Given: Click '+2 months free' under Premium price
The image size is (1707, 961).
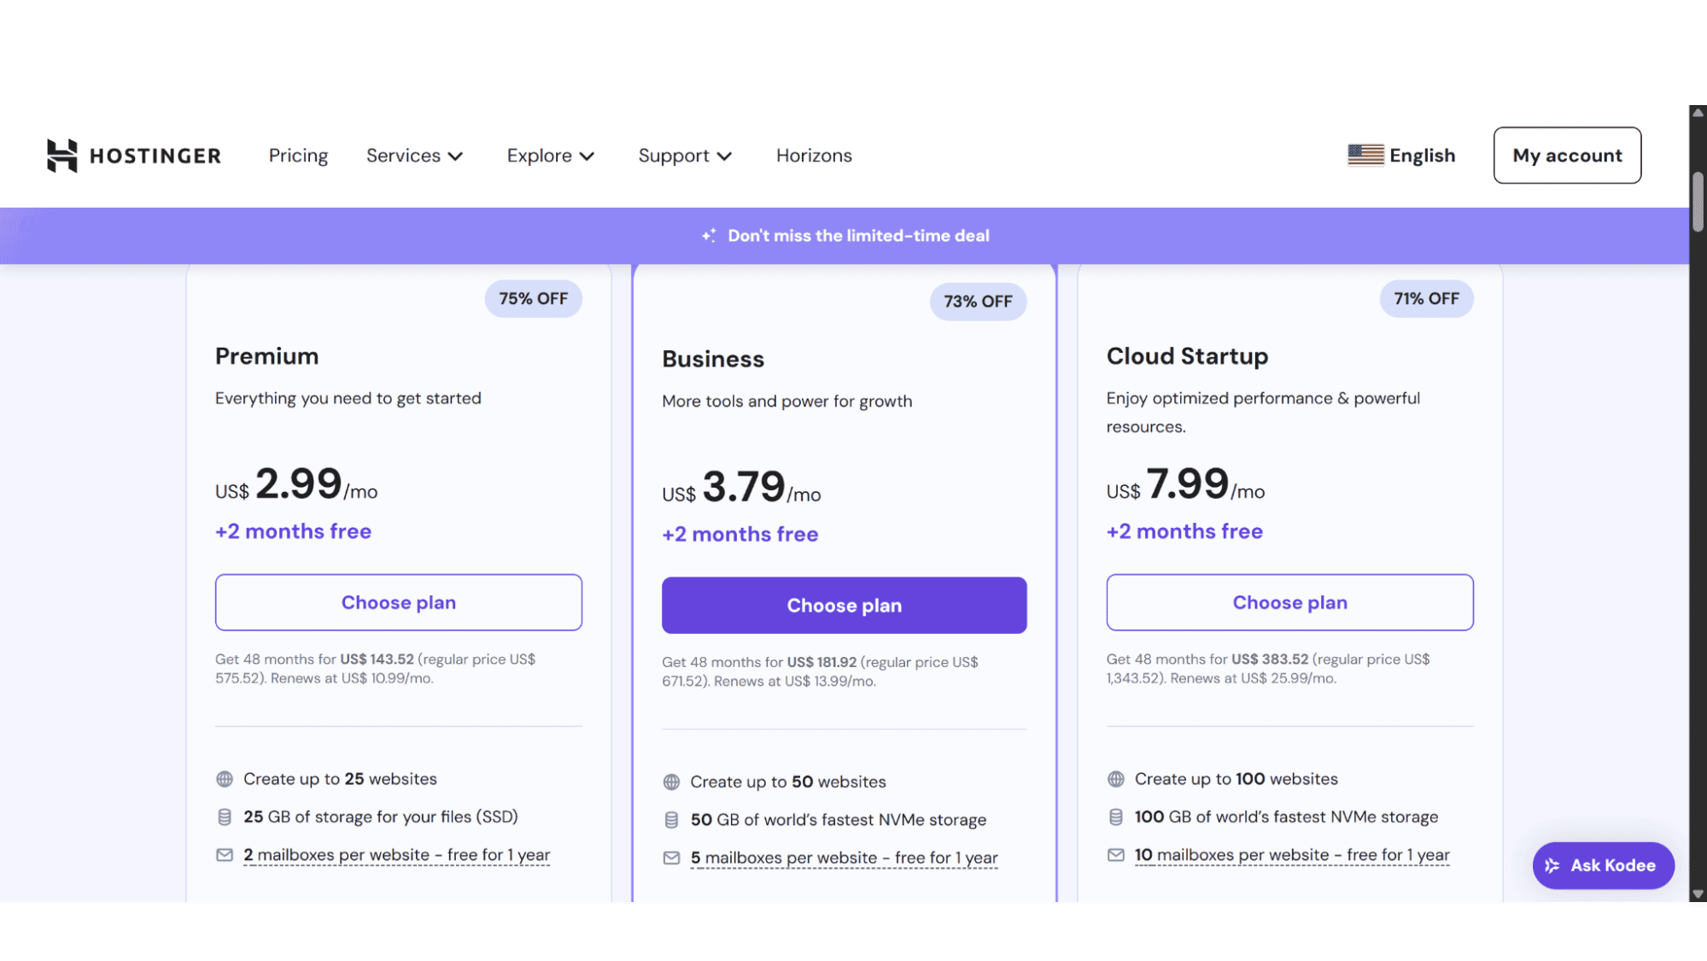Looking at the screenshot, I should coord(294,531).
